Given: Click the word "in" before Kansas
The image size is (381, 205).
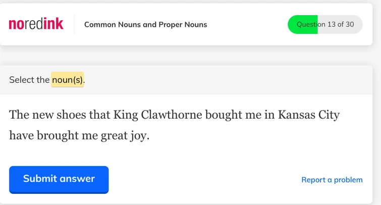Looking at the screenshot, I should point(269,114).
